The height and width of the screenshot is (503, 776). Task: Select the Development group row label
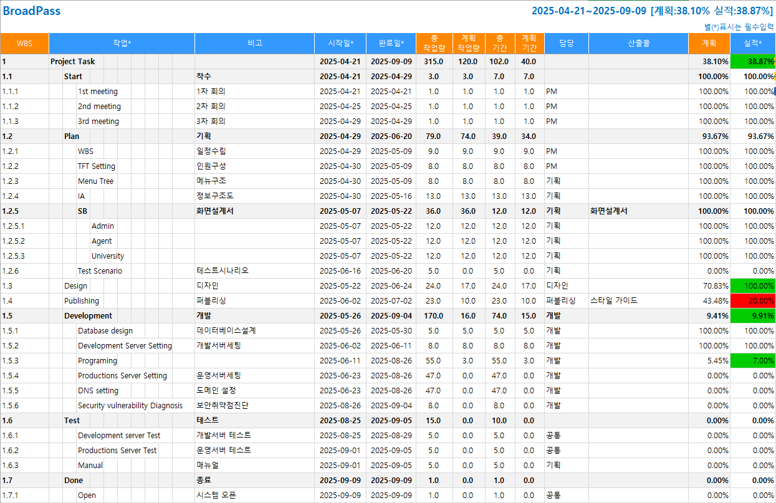point(88,316)
